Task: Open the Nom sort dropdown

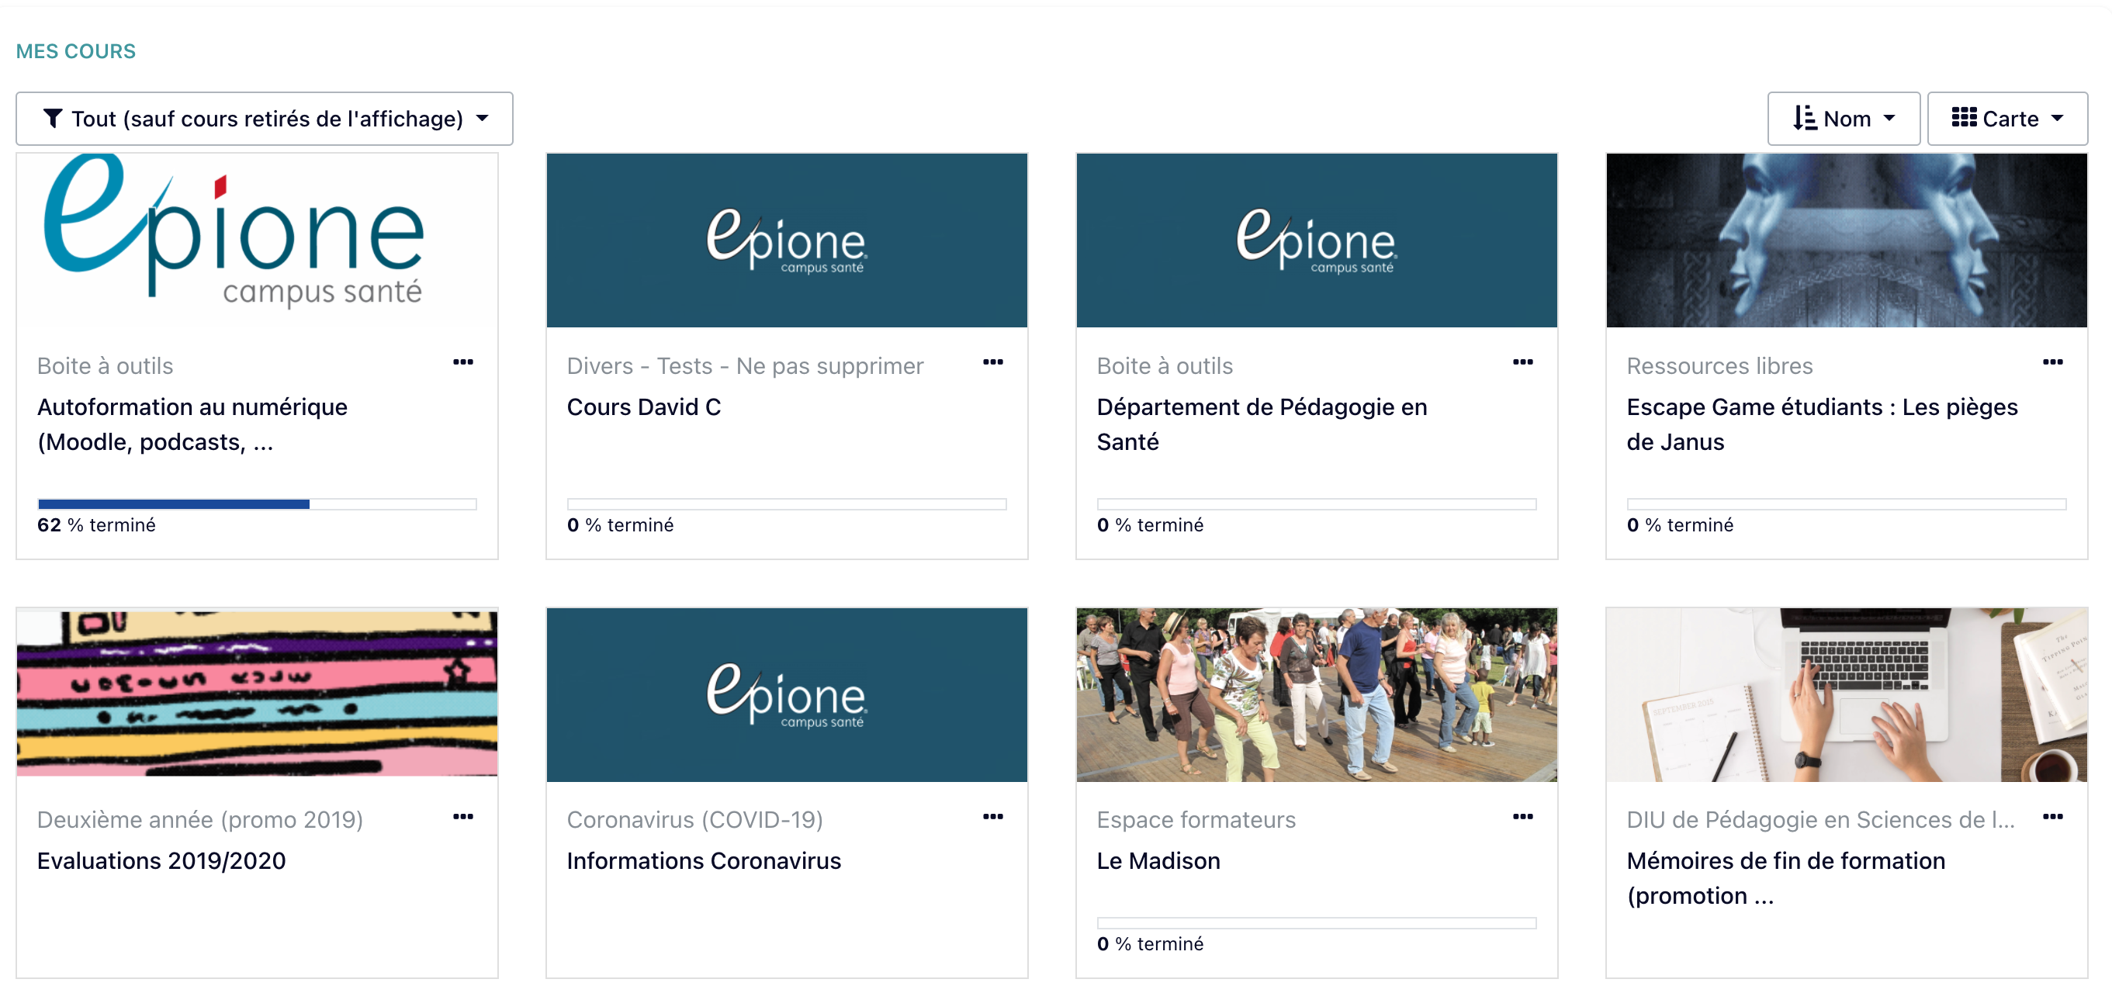Action: click(x=1843, y=119)
